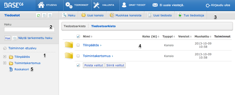This screenshot has width=235, height=95.
Task: Click large folder icon in Toimintakertomus row
Action: [69, 55]
